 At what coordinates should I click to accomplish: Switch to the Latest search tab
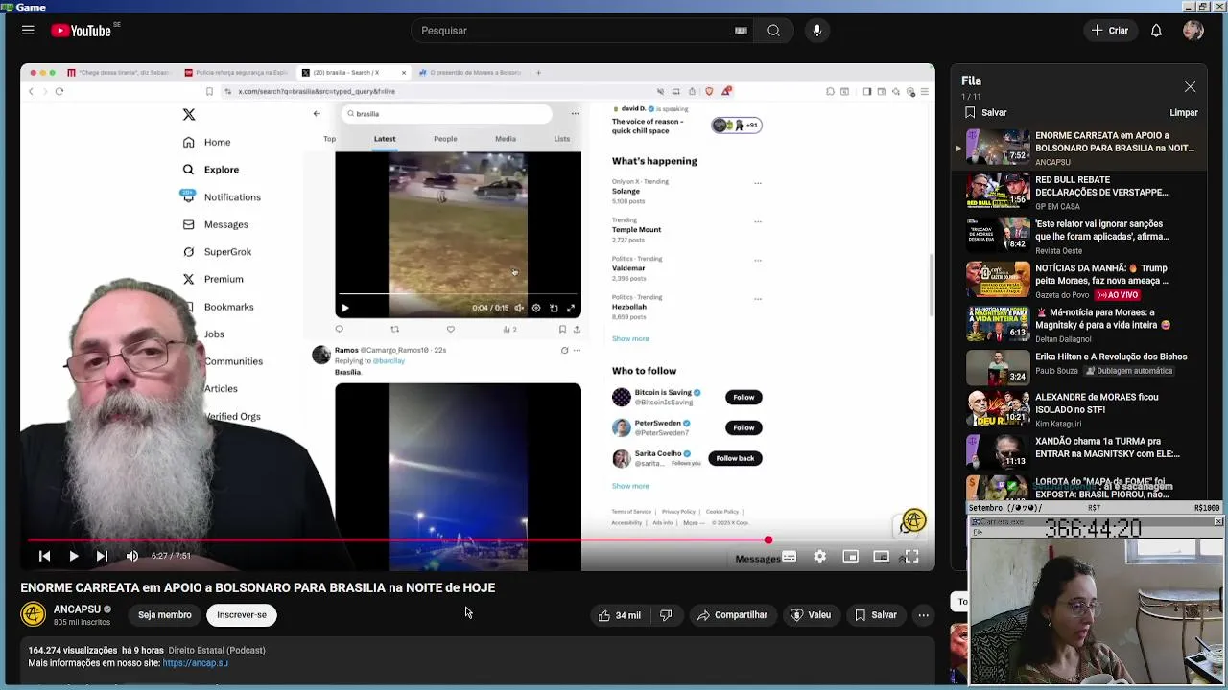click(x=385, y=139)
